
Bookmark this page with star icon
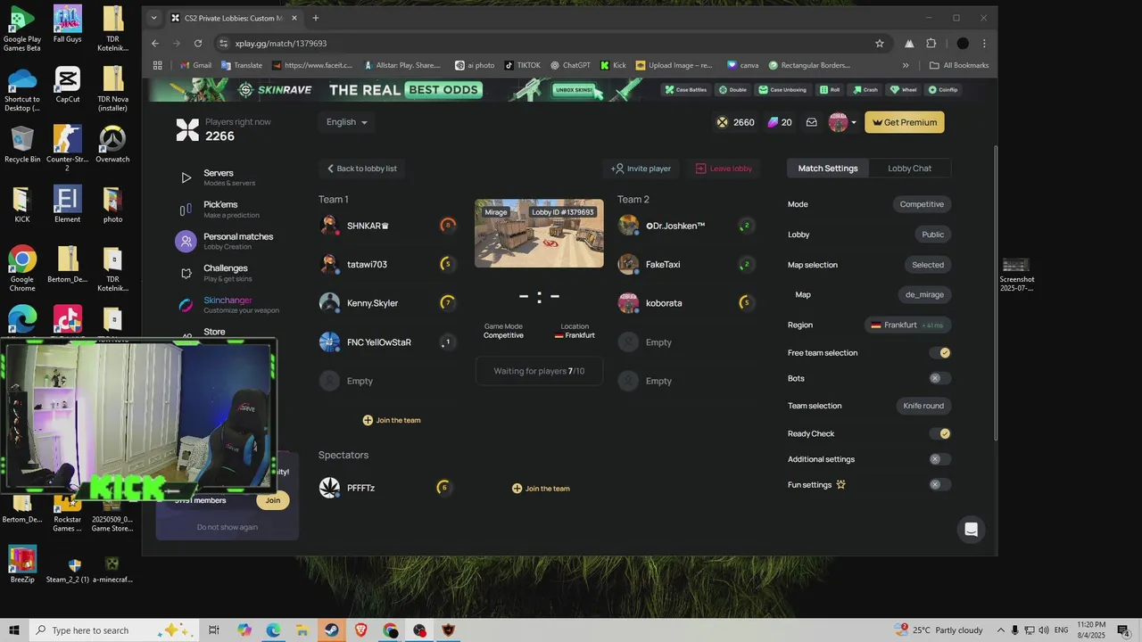tap(880, 43)
